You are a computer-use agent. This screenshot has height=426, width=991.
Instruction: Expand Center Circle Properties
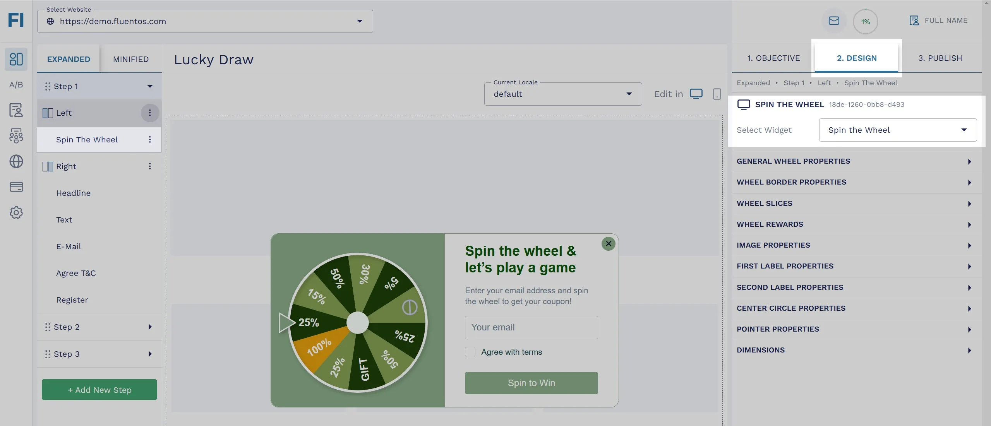click(856, 308)
